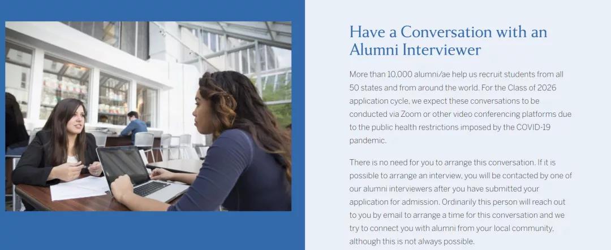Click the 'application for admission' text
This screenshot has width=611, height=250.
coord(394,202)
